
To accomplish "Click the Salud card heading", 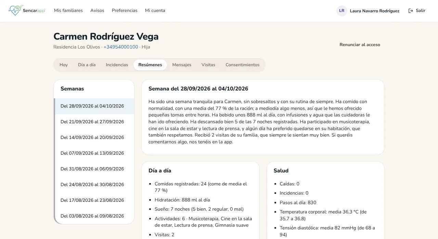I will (281, 171).
